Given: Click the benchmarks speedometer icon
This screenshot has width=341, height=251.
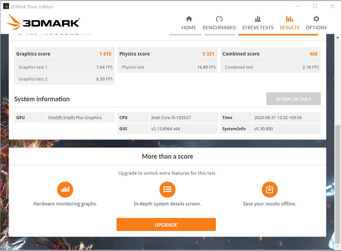Looking at the screenshot, I should (x=219, y=19).
